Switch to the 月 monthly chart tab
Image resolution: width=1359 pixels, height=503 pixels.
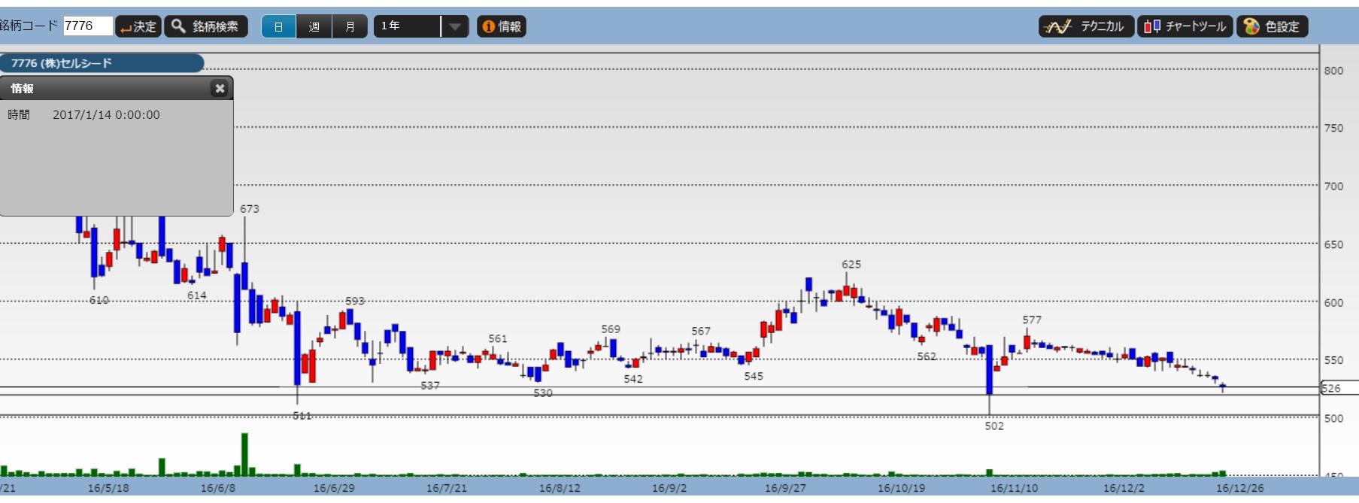[x=350, y=26]
